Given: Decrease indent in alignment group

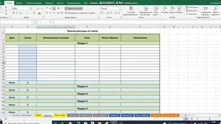Looking at the screenshot, I should pyautogui.click(x=58, y=13).
